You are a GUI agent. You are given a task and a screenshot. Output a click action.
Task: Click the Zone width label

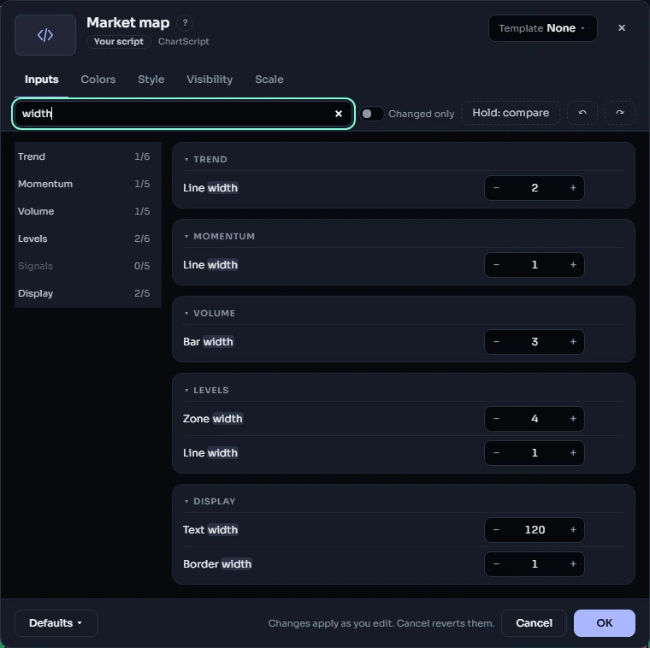coord(213,419)
